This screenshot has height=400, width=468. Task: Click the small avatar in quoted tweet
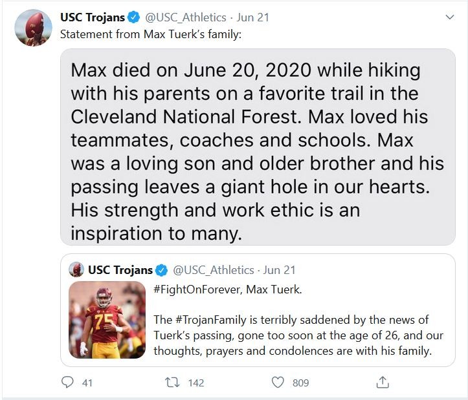(x=76, y=269)
